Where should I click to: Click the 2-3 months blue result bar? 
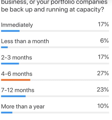click(10, 64)
